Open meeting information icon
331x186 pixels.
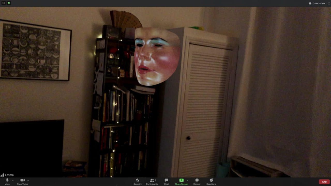(4, 3)
